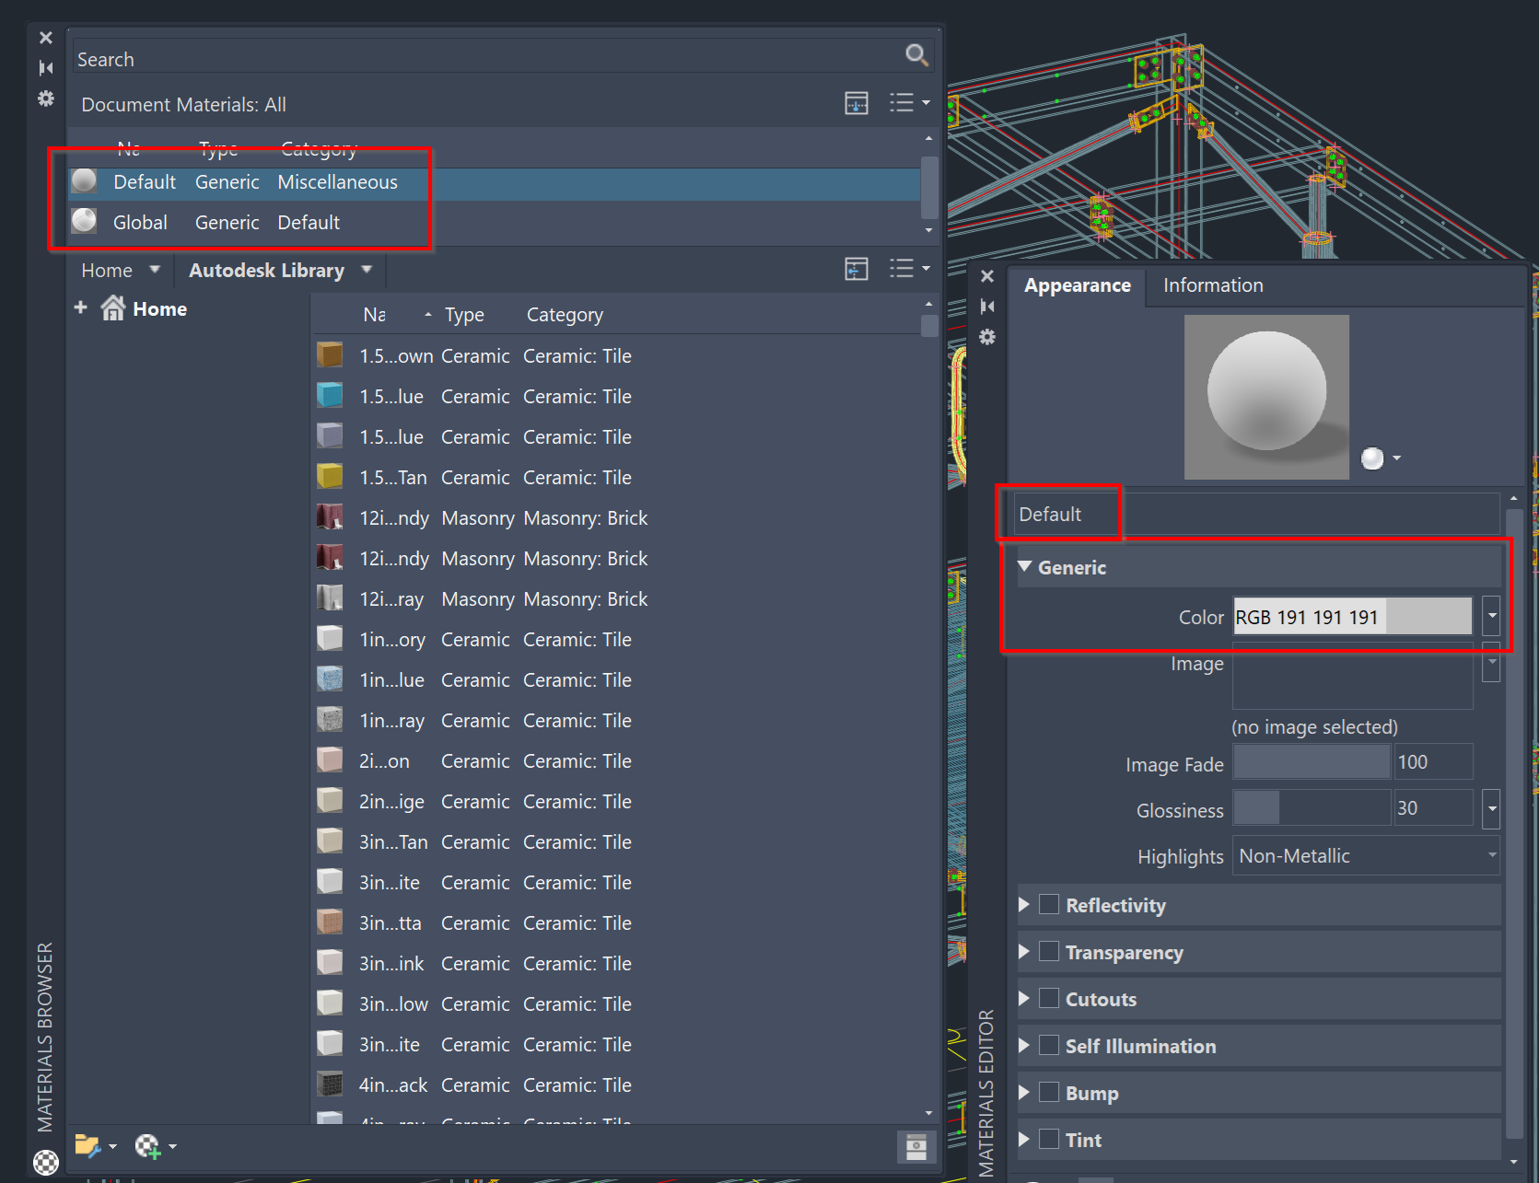The height and width of the screenshot is (1183, 1539).
Task: Select the Global material in document materials
Action: pos(140,222)
